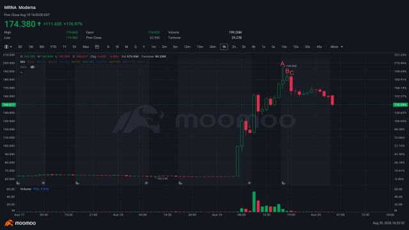Open the chart layout selector icon

coord(6,47)
